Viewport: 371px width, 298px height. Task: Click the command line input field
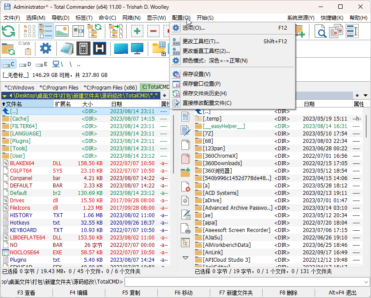244,282
